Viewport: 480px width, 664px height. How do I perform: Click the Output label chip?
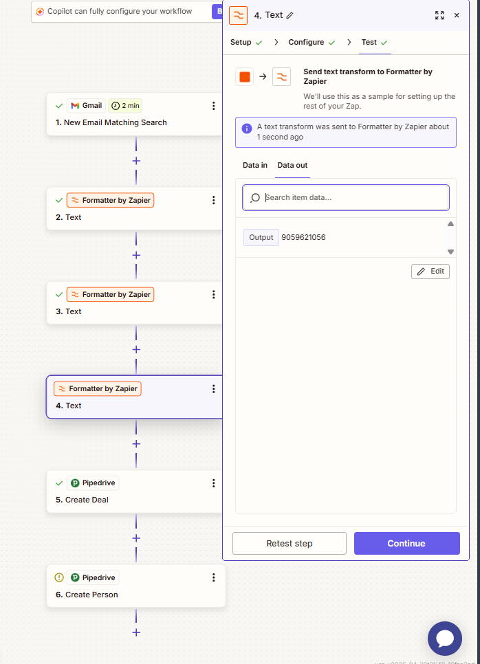(261, 238)
